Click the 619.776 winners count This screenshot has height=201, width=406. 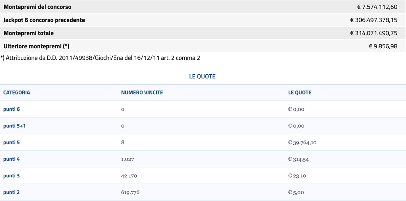tap(130, 192)
